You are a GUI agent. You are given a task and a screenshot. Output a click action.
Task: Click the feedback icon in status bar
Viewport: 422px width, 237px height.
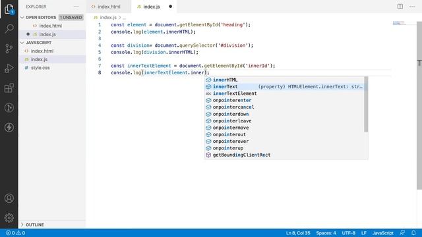click(402, 233)
